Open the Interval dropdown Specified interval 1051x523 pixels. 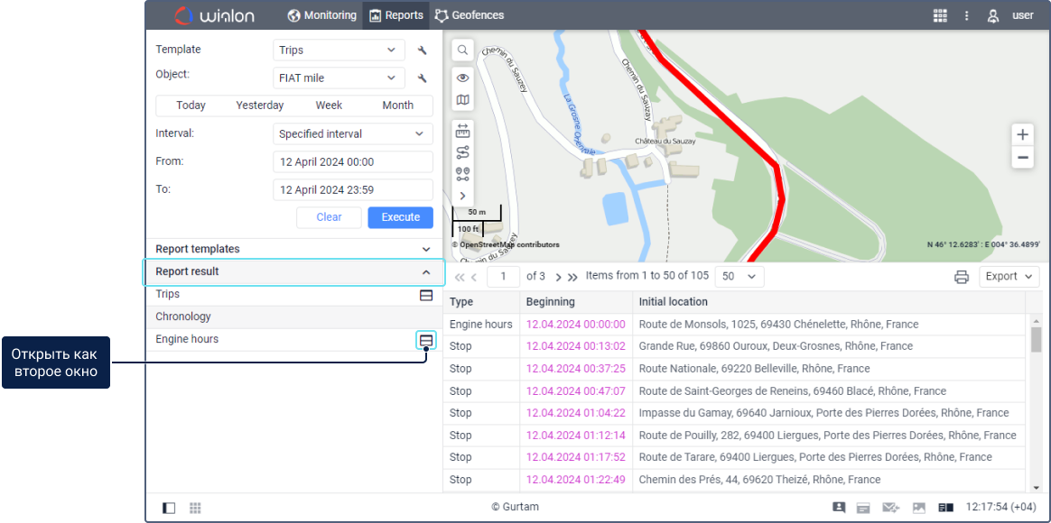pyautogui.click(x=352, y=134)
